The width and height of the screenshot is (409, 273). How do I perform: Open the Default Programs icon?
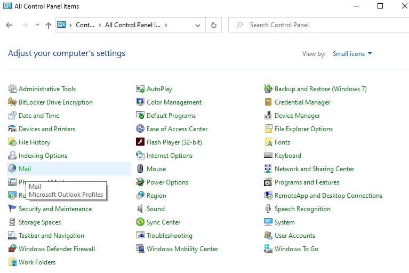coord(140,116)
